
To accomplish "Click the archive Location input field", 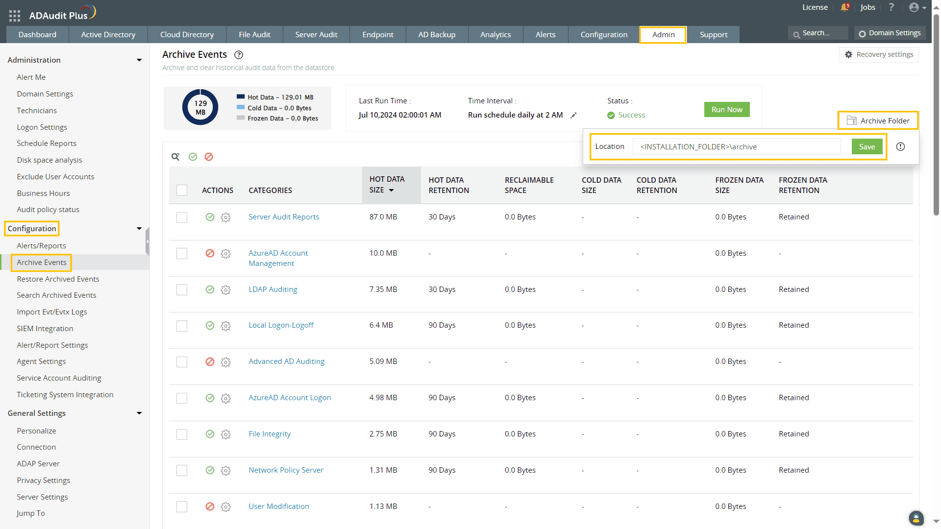I will pos(736,147).
